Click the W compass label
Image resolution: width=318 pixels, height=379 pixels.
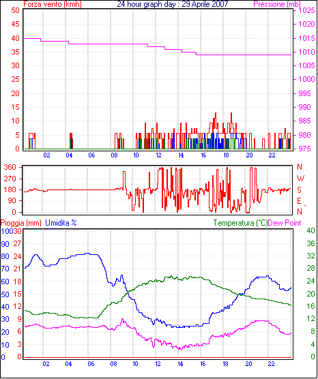(x=300, y=179)
